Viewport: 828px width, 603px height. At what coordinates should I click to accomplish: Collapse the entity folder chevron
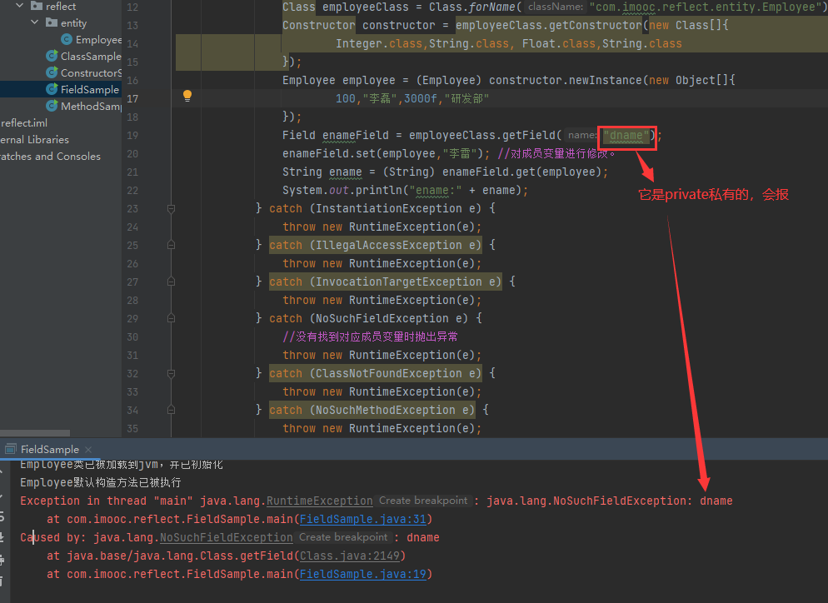coord(36,23)
